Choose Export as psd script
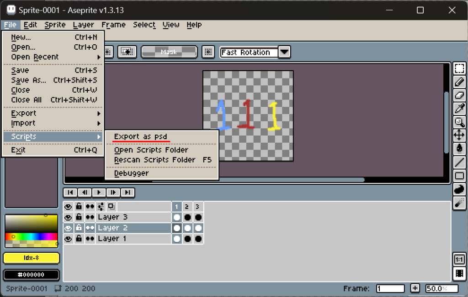468x297 pixels. coord(162,137)
